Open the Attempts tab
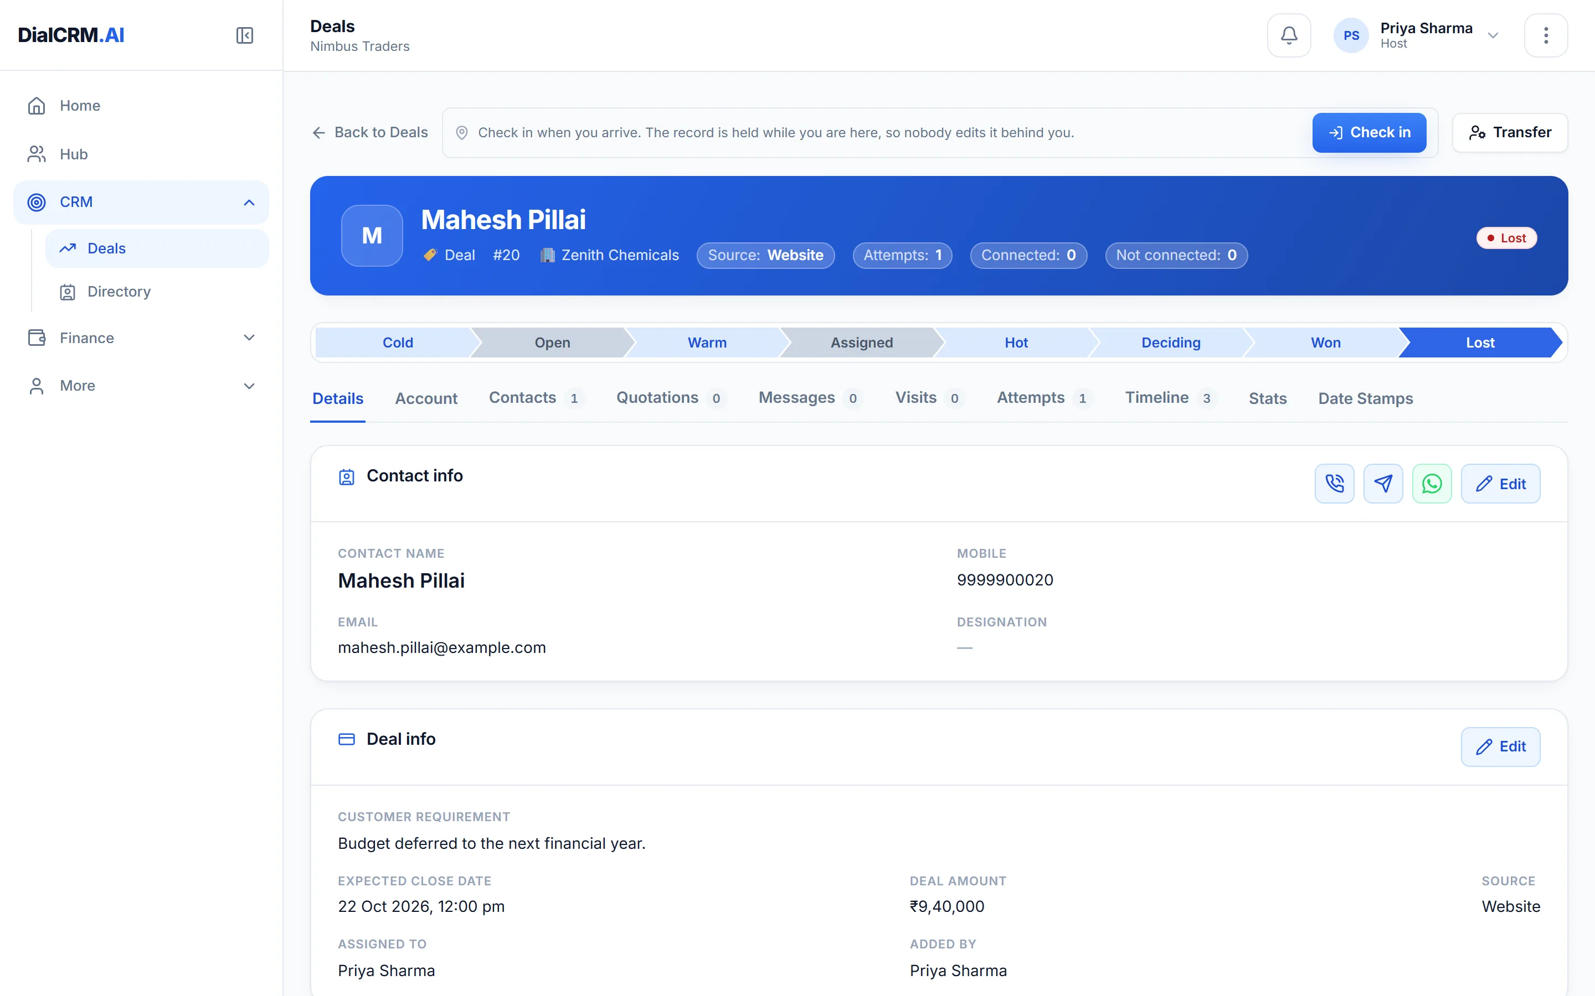 (x=1044, y=398)
